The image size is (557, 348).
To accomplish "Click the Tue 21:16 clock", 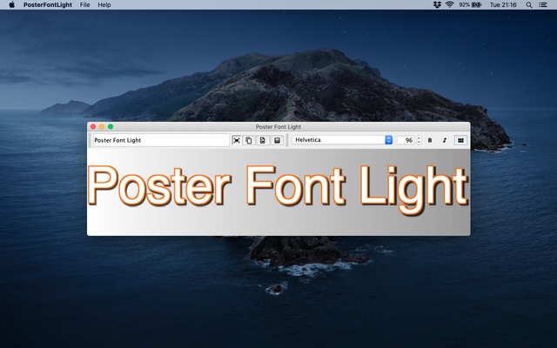I will click(x=503, y=4).
